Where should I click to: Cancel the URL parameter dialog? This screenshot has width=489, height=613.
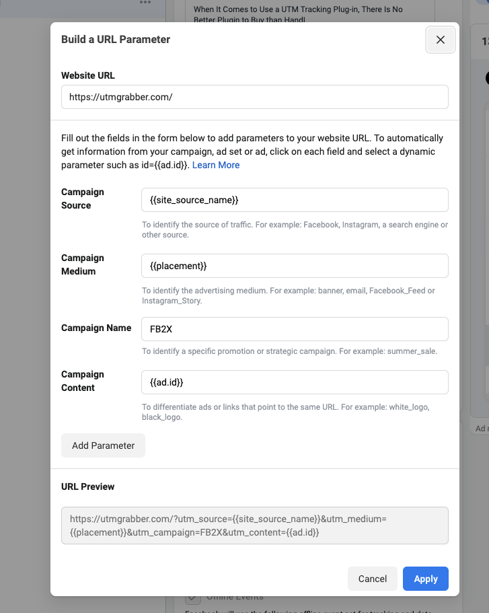click(x=372, y=579)
